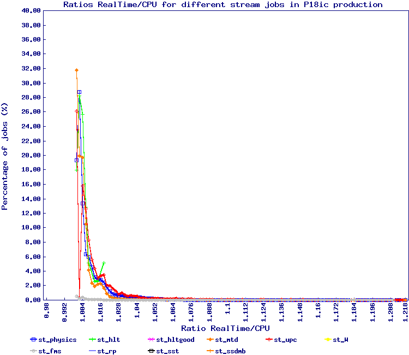The image size is (409, 355).
Task: Click the st_hlt green legend marker
Action: tap(92, 340)
